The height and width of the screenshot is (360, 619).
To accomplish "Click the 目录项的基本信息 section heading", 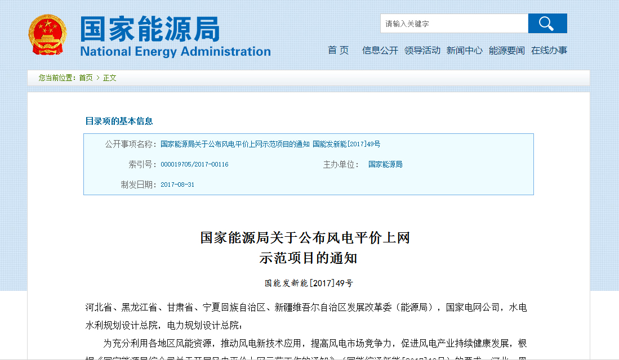I will click(119, 121).
